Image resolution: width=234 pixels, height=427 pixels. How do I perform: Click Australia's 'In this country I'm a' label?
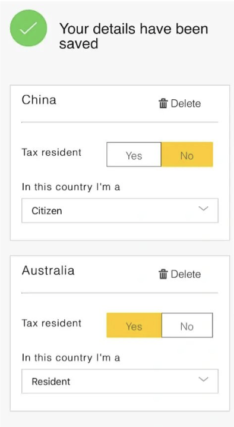tap(71, 357)
